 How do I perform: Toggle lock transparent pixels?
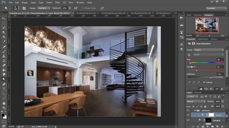(193, 107)
